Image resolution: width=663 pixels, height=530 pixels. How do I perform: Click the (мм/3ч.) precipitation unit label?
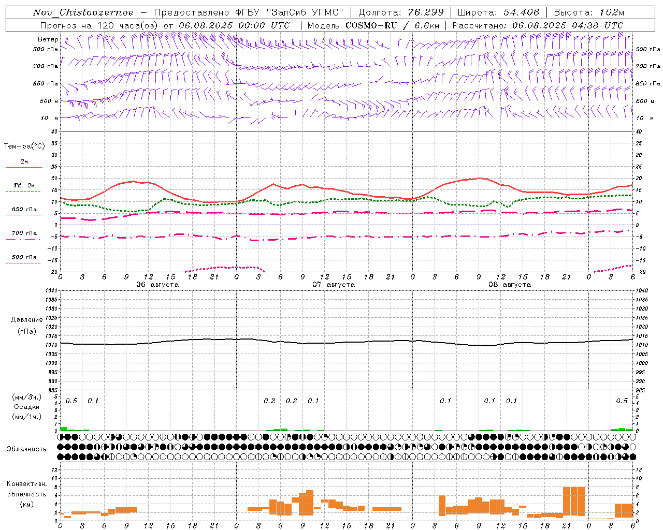(x=27, y=397)
